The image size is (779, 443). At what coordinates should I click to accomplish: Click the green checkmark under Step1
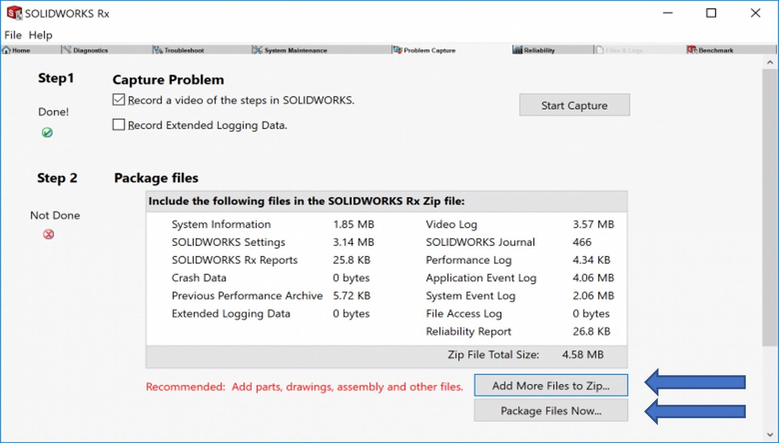(x=47, y=132)
